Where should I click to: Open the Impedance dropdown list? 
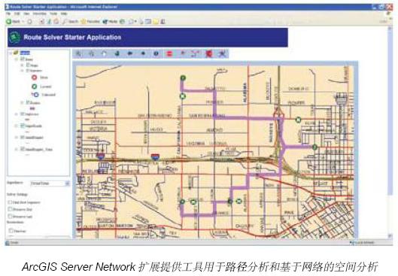(67, 183)
